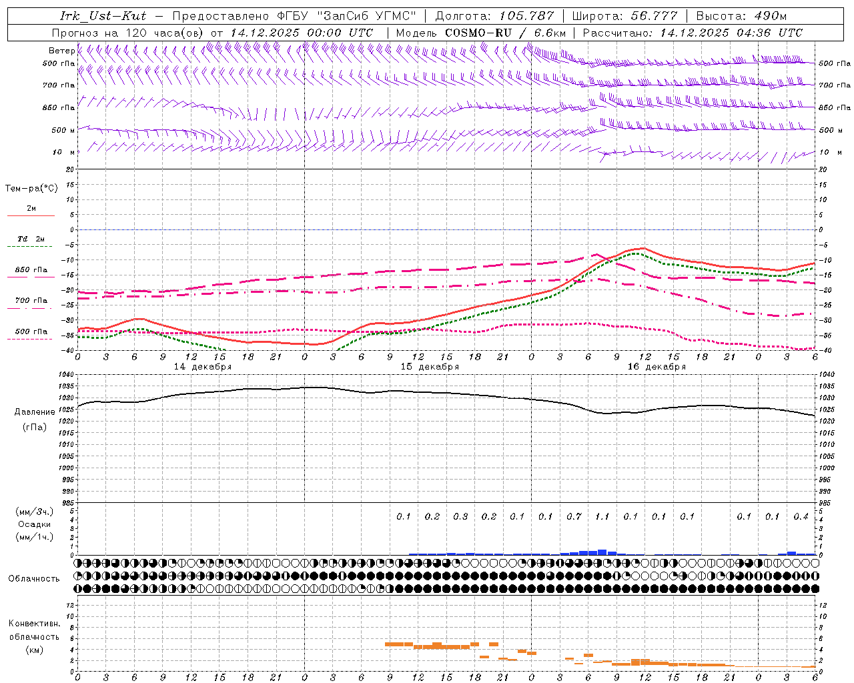Click the '2м' temperature legend entry

pyautogui.click(x=31, y=209)
